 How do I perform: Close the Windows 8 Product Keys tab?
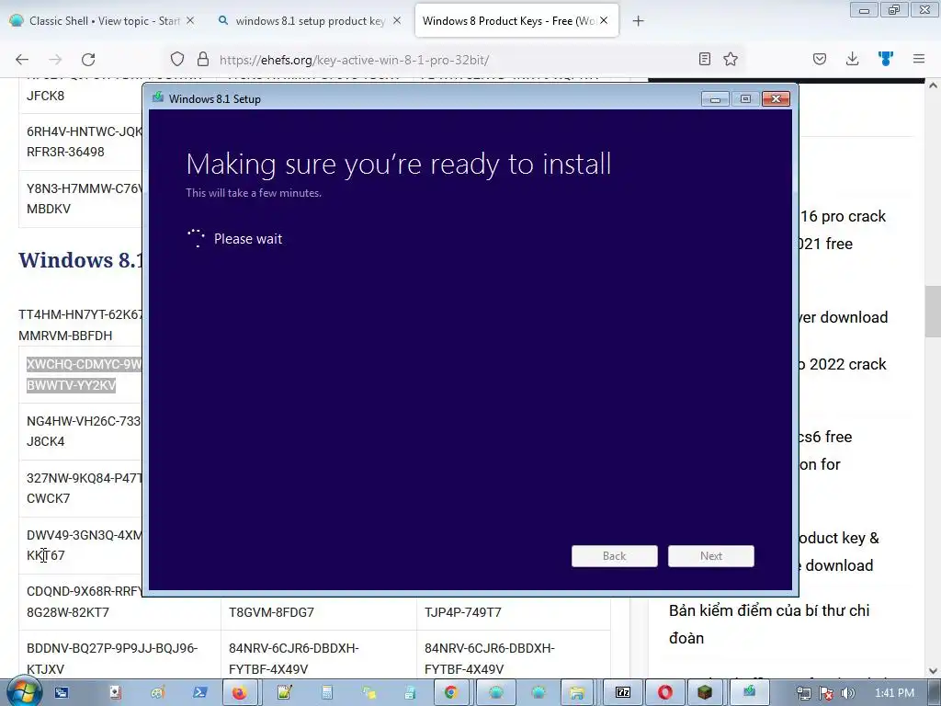point(604,20)
